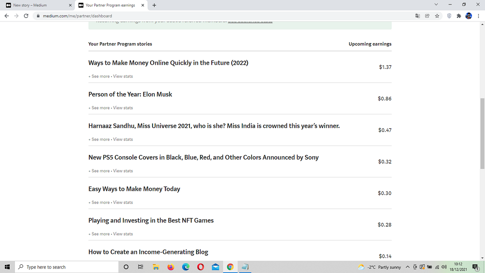This screenshot has width=485, height=273.
Task: Launch Firefox from the taskbar
Action: [x=171, y=267]
